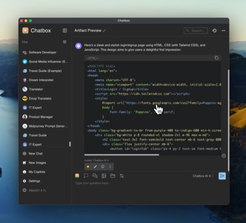Click the code block horizontal scrollbar
Screen dimensions: 246x223
click(x=121, y=155)
